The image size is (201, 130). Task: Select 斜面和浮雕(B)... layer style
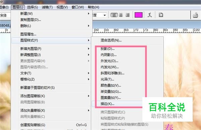tap(127, 73)
